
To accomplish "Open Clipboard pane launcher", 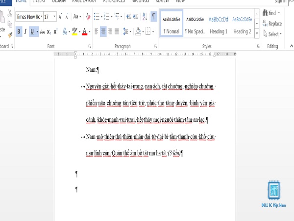I will click(12, 46).
